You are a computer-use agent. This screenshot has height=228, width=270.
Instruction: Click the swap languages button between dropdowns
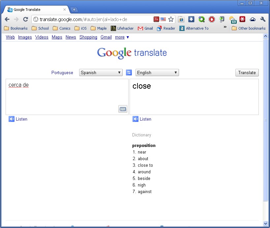(129, 72)
